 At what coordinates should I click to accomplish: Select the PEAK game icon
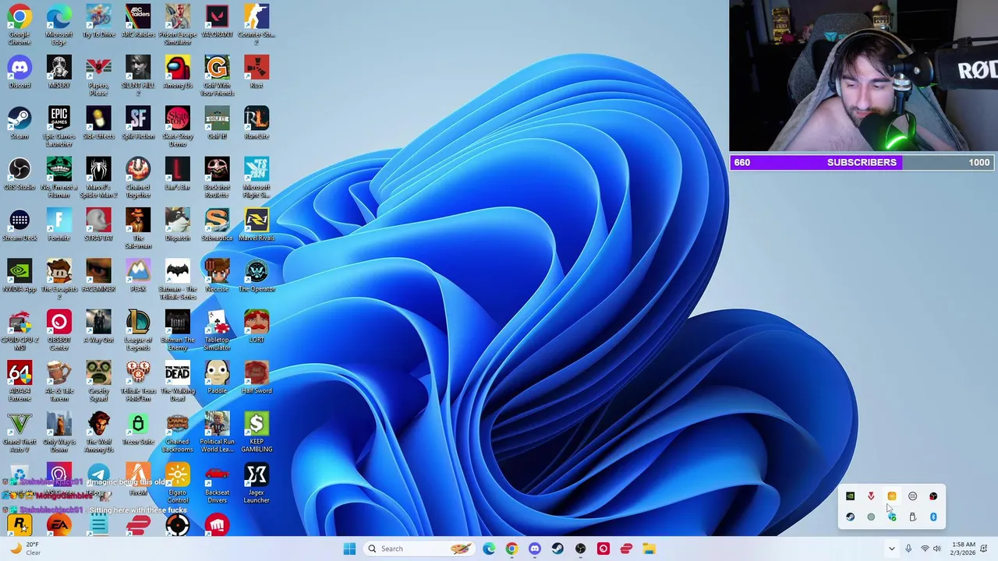[138, 276]
